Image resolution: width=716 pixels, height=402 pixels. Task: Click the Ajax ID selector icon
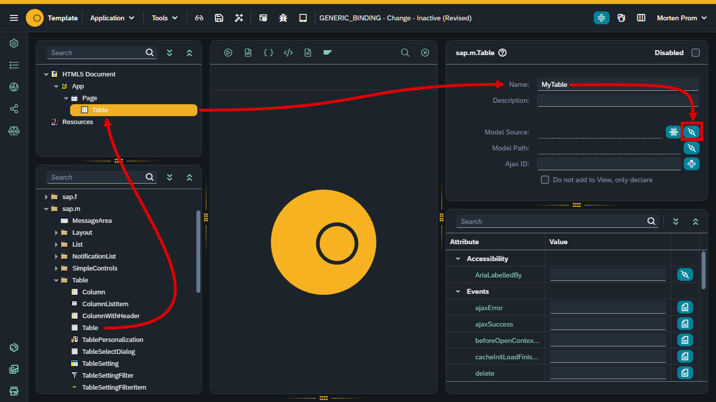[x=691, y=164]
